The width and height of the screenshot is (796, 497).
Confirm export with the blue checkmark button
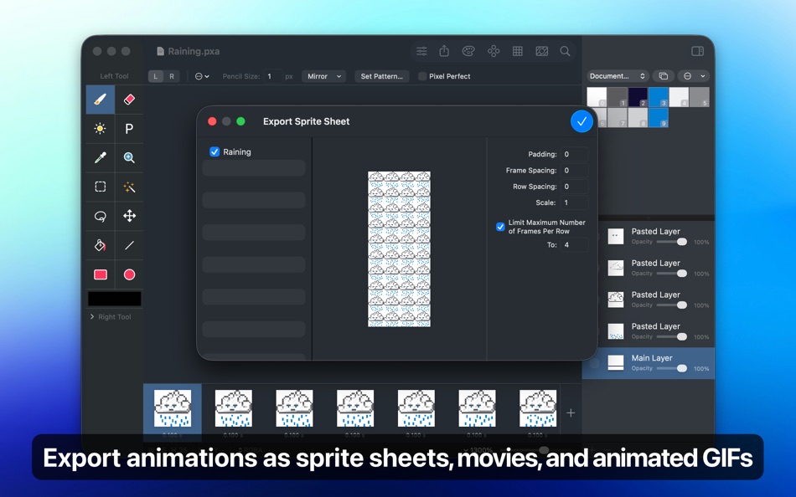pyautogui.click(x=581, y=121)
